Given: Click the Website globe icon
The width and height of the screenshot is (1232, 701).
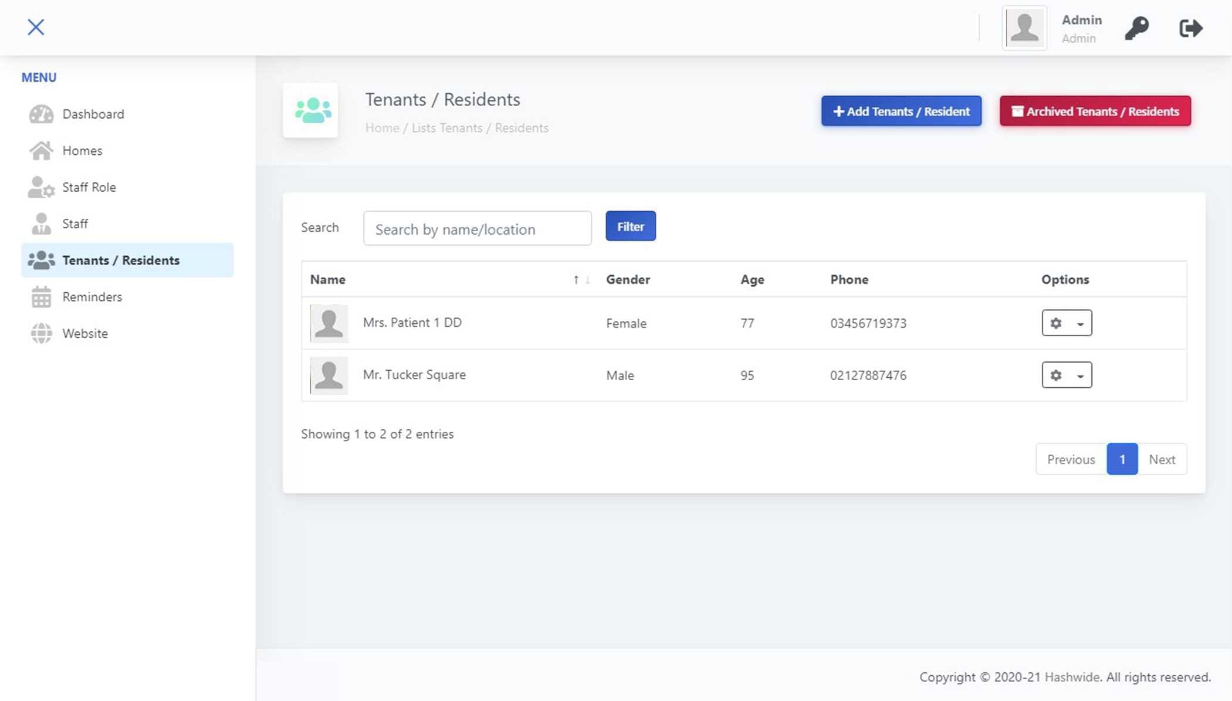Looking at the screenshot, I should [x=41, y=333].
